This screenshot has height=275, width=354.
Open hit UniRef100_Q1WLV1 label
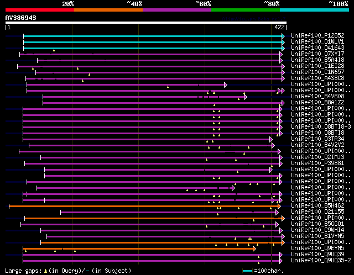tap(317, 41)
